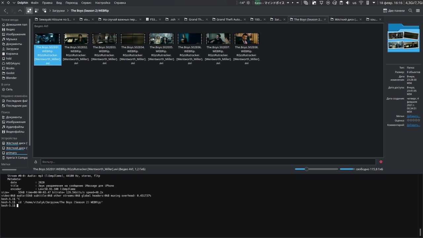Screen dimensions: 423x238
Task: Open the Dolphin search tool
Action: click(410, 11)
